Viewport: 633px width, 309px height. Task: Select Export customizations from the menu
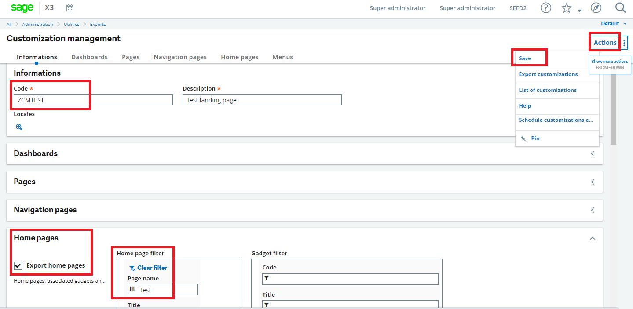tap(548, 74)
